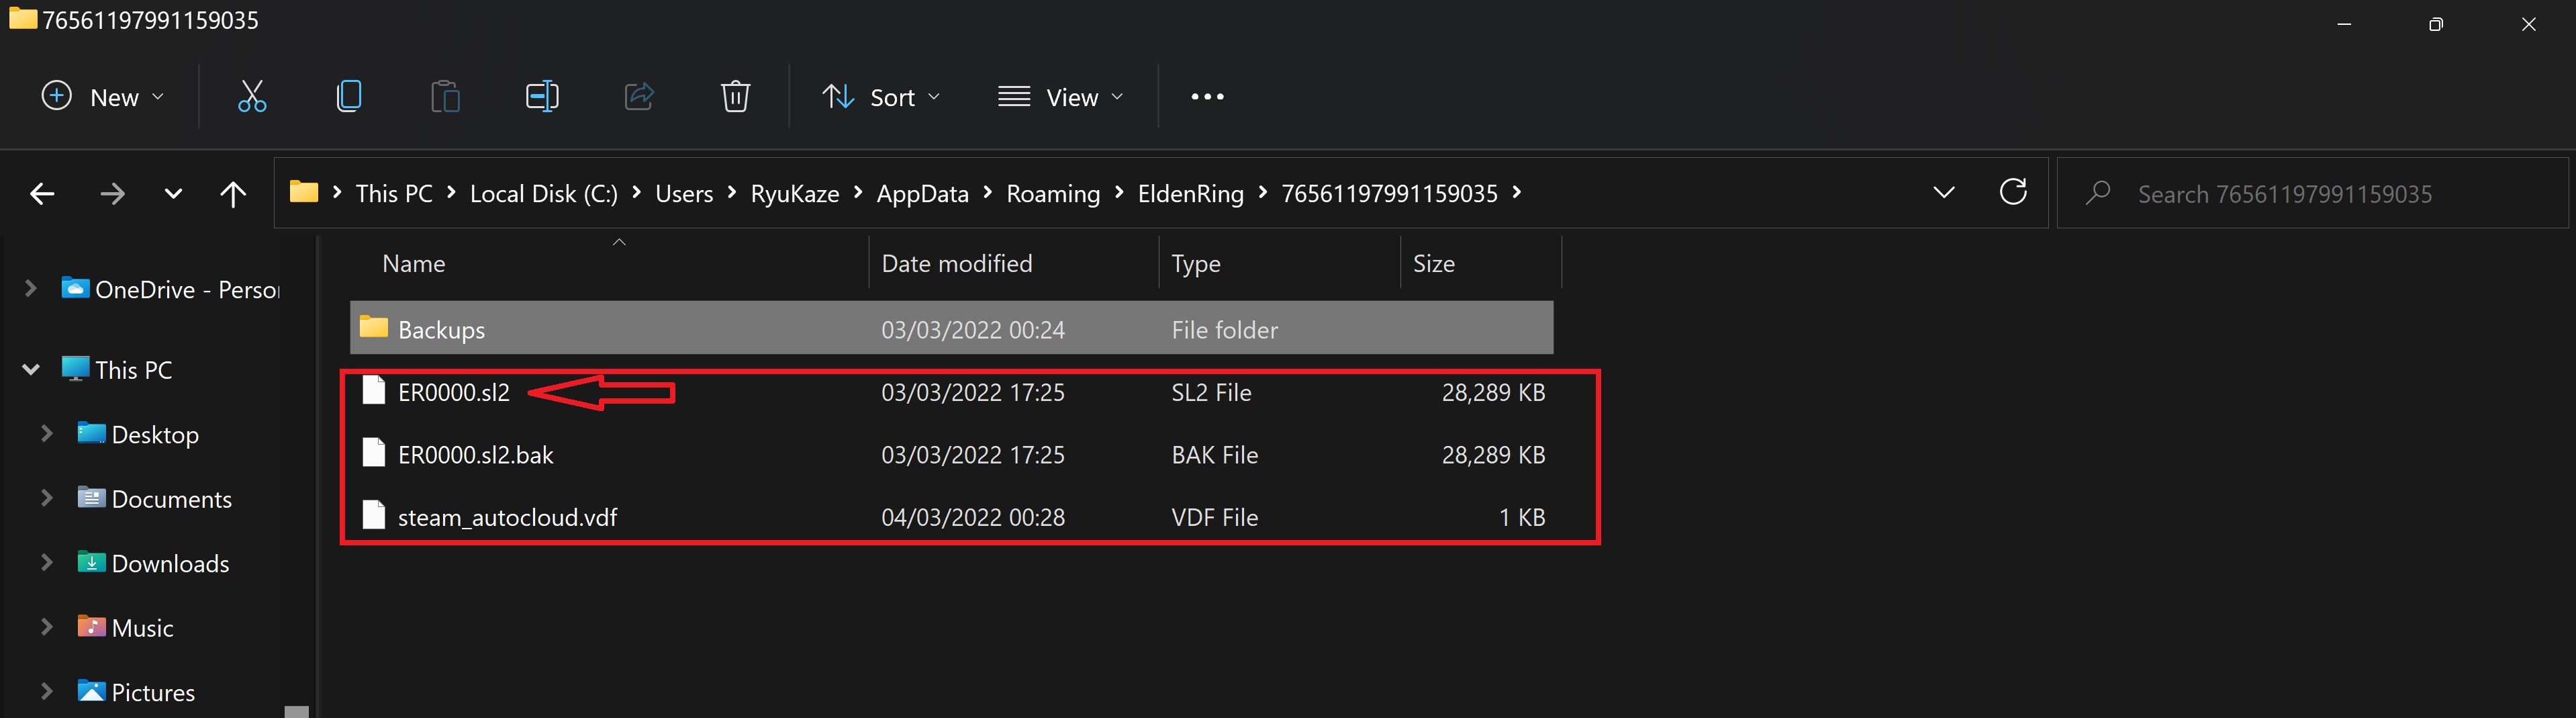
Task: Click the Roaming breadcrumb segment
Action: pyautogui.click(x=1052, y=194)
